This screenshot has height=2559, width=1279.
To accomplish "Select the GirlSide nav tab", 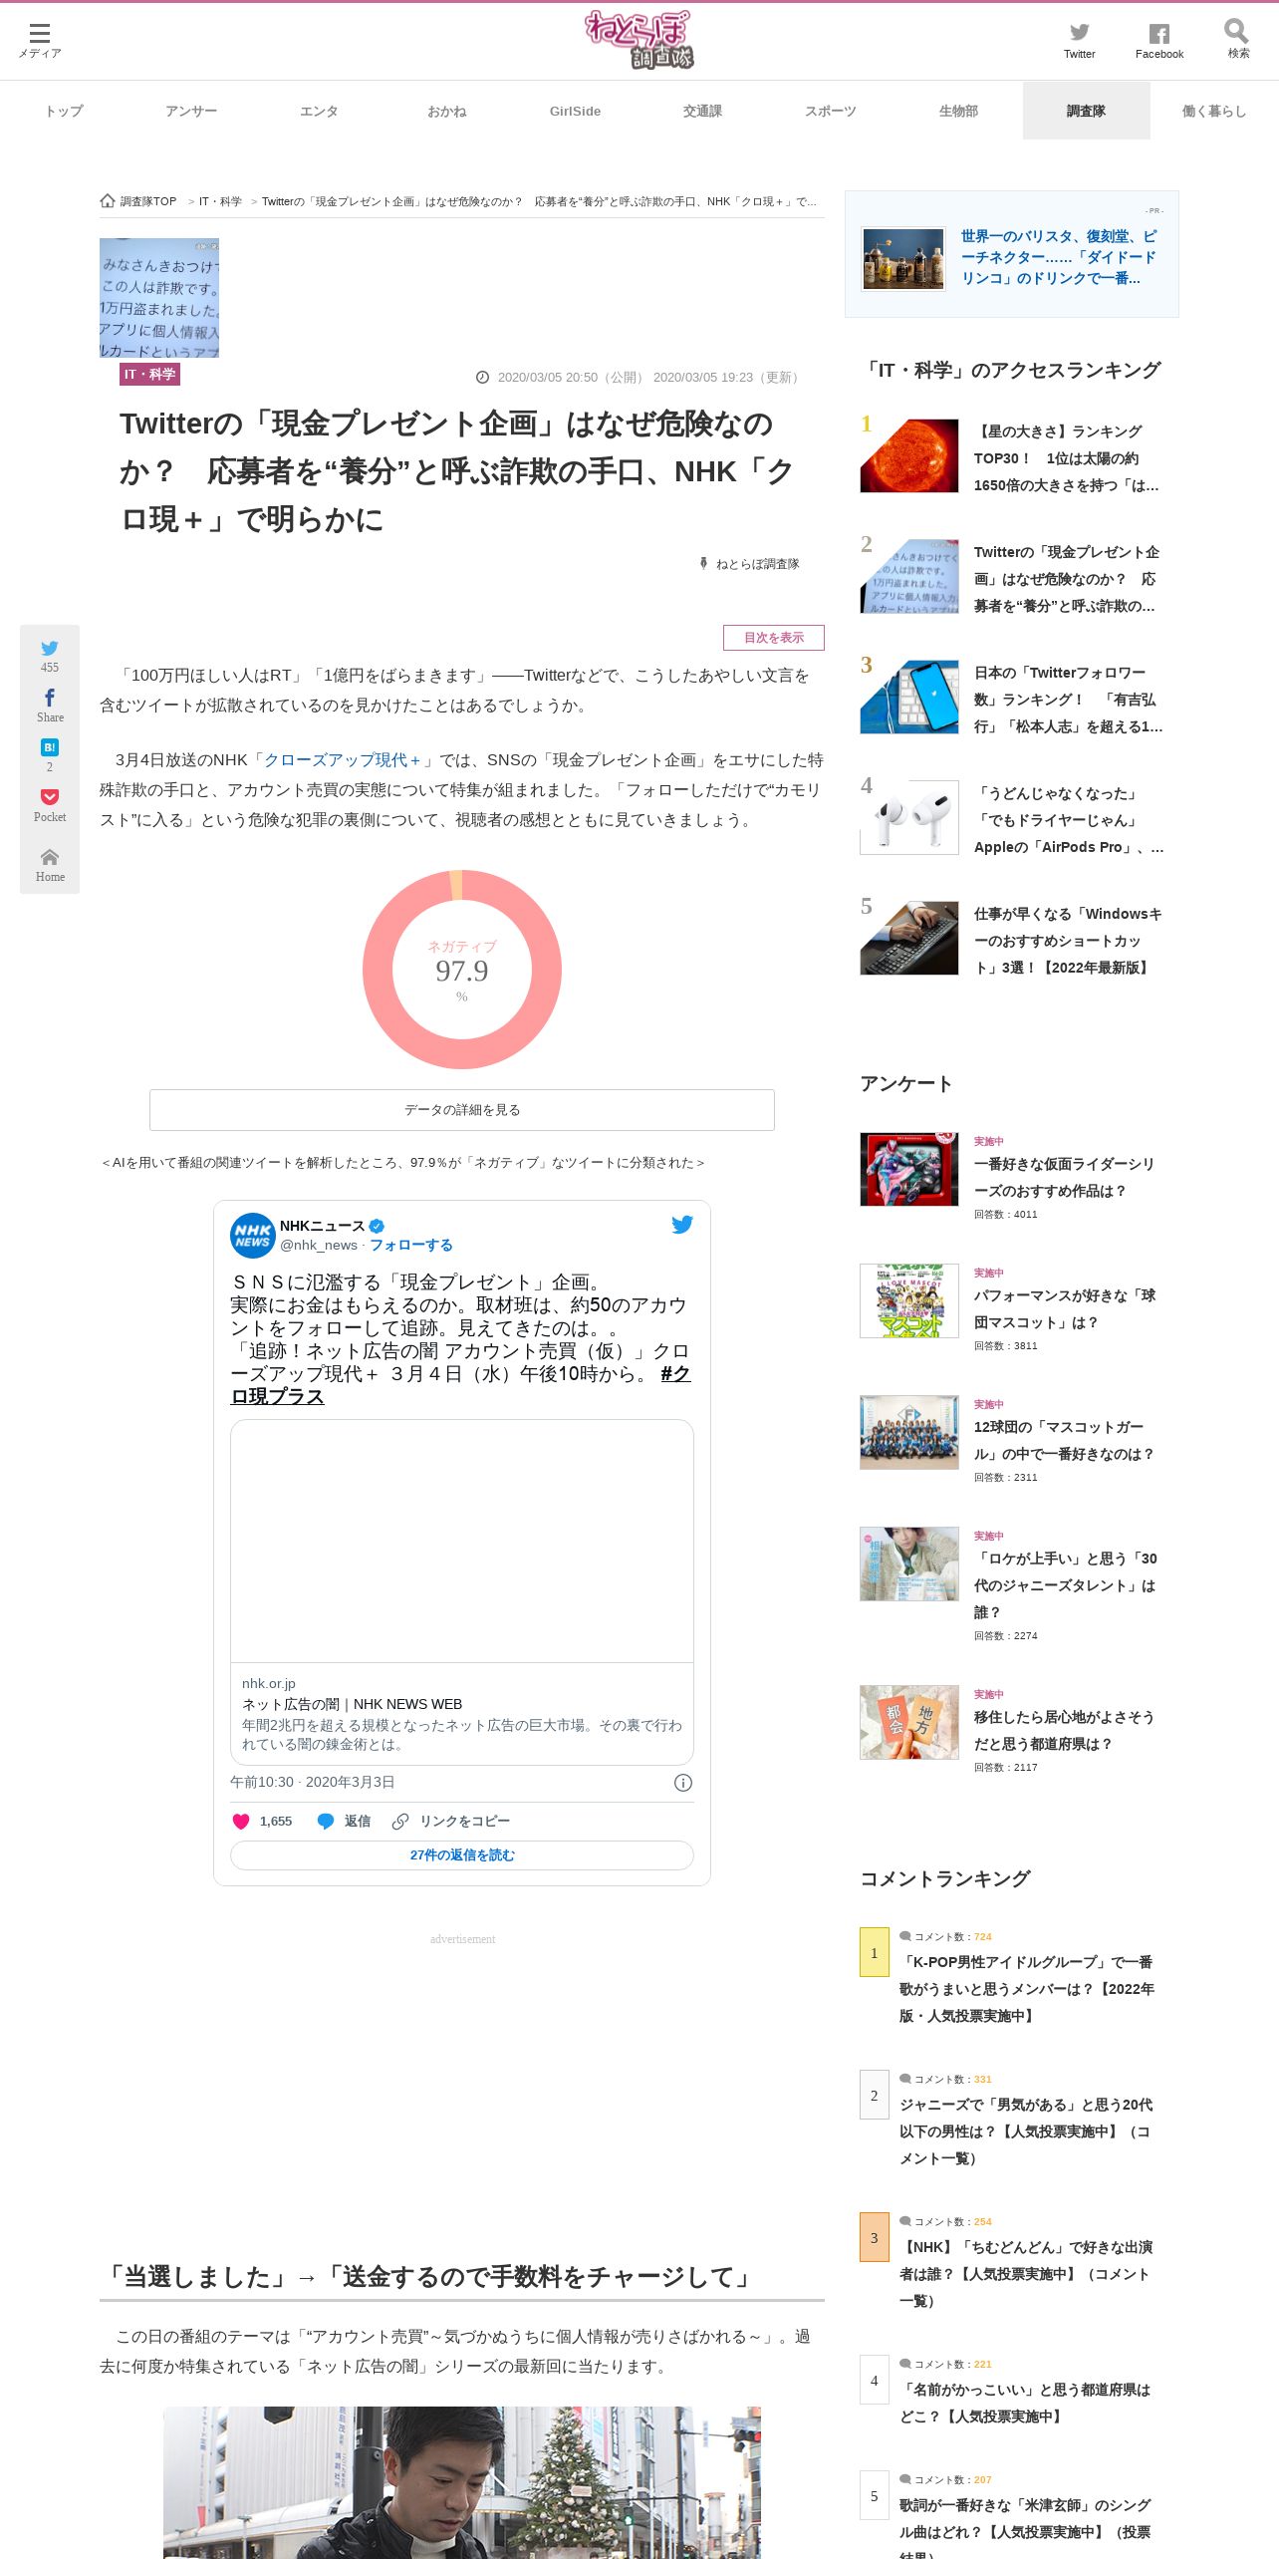I will coord(575,111).
